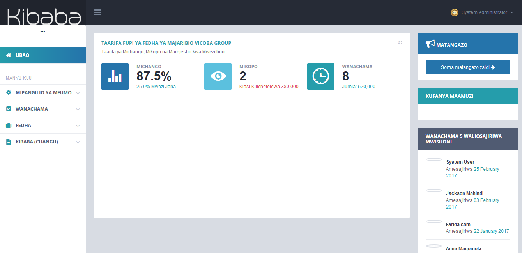Open the System Administrator dropdown
Image resolution: width=522 pixels, height=253 pixels.
click(x=482, y=12)
